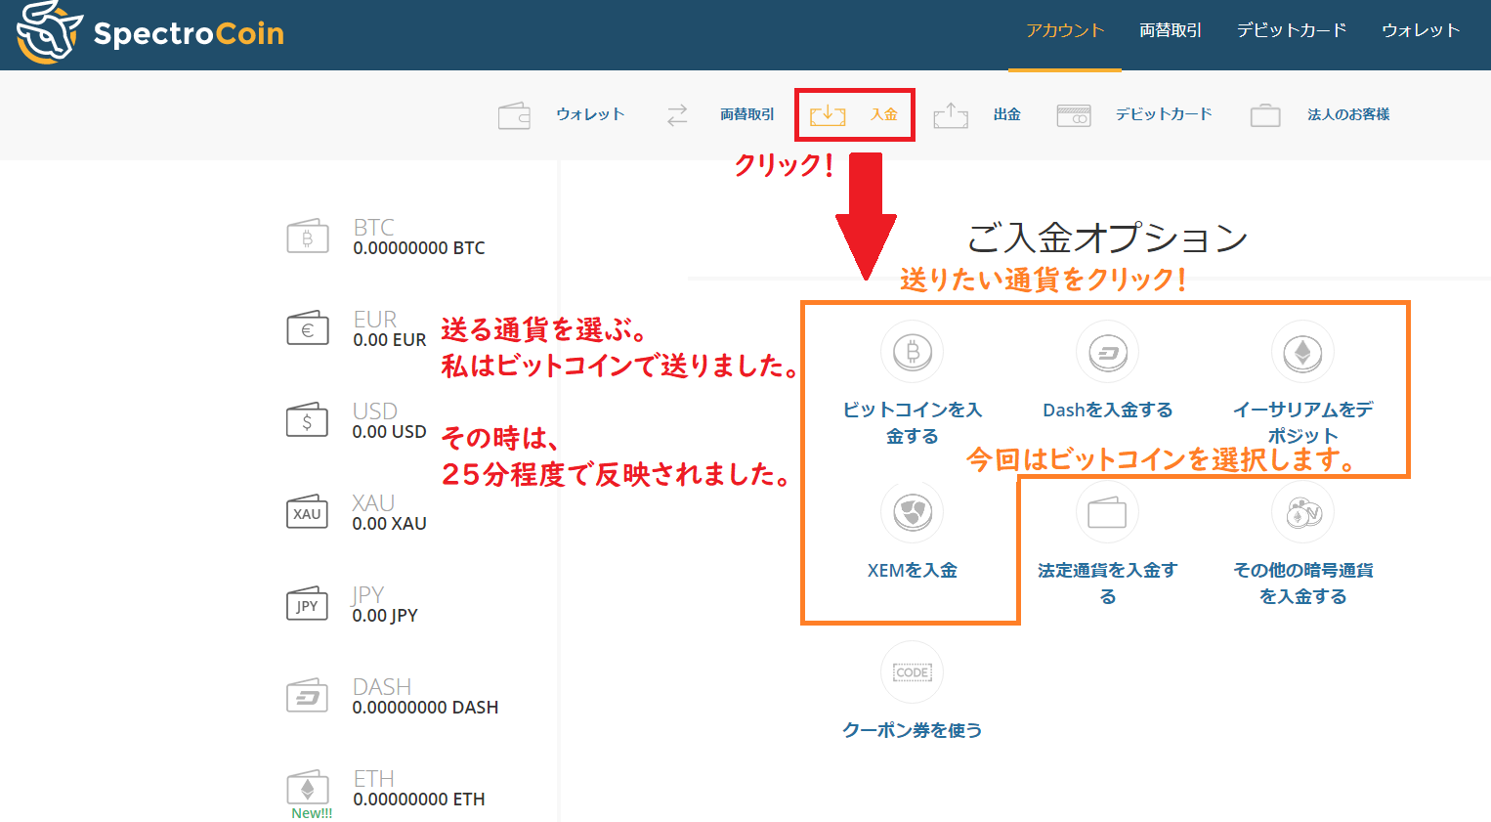Open the デビットカード card icon
Image resolution: width=1491 pixels, height=822 pixels.
pos(1073,114)
